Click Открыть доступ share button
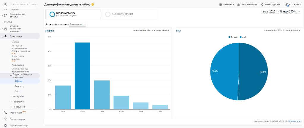The width and height of the screenshot is (304, 128). point(270,4)
